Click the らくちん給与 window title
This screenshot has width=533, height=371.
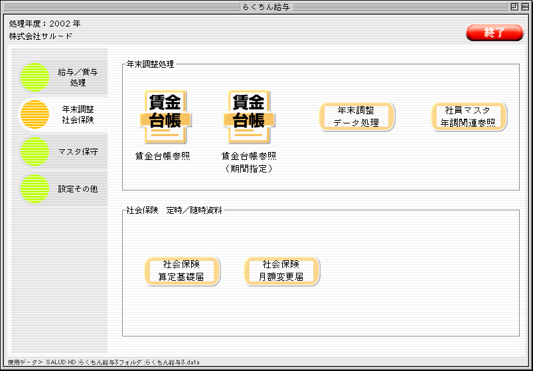(266, 7)
